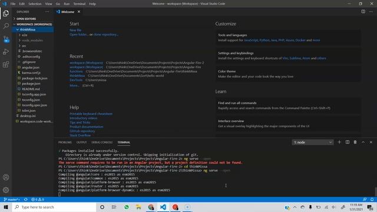Kill terminal with trash icon
This screenshot has width=377, height=212.
coord(355,143)
